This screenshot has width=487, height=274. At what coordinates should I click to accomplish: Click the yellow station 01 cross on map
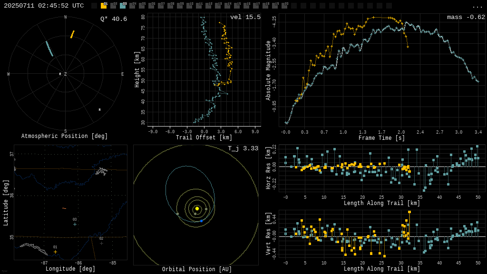click(x=55, y=252)
